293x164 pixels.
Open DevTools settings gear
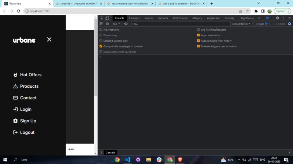coord(278,18)
